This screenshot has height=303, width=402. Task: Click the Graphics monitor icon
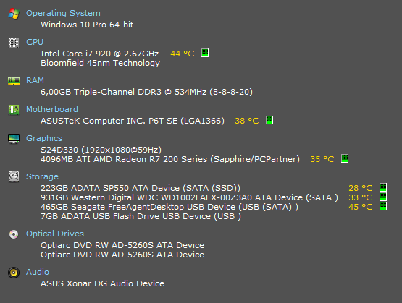14,139
